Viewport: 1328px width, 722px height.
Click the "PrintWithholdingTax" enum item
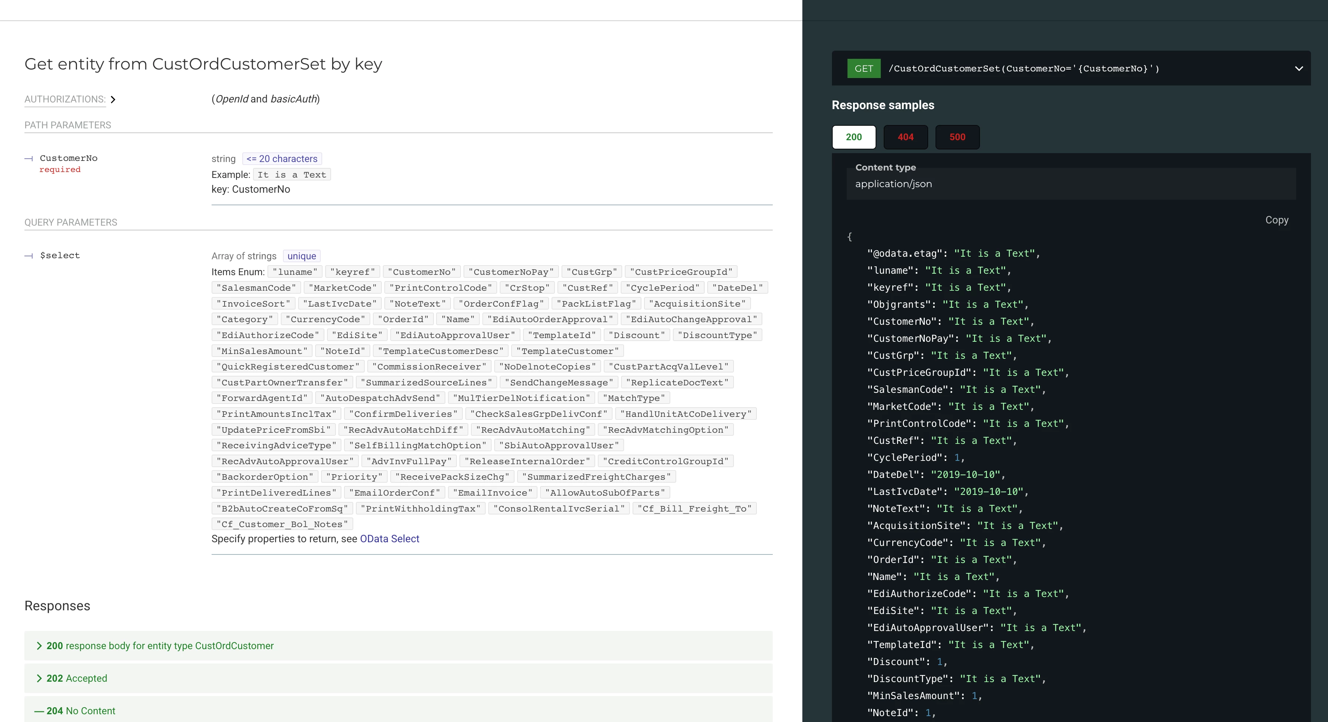[420, 509]
